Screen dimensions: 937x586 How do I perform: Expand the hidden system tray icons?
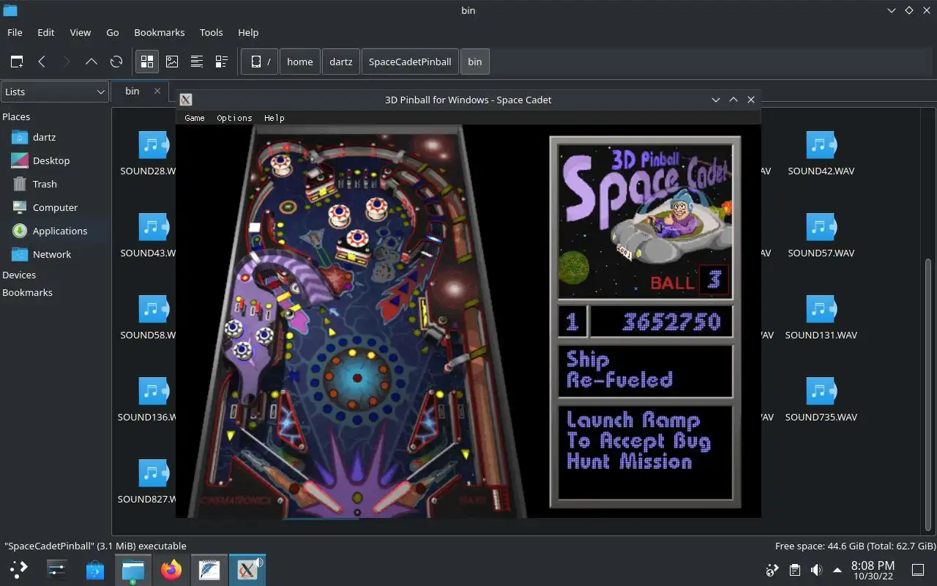[x=837, y=570]
